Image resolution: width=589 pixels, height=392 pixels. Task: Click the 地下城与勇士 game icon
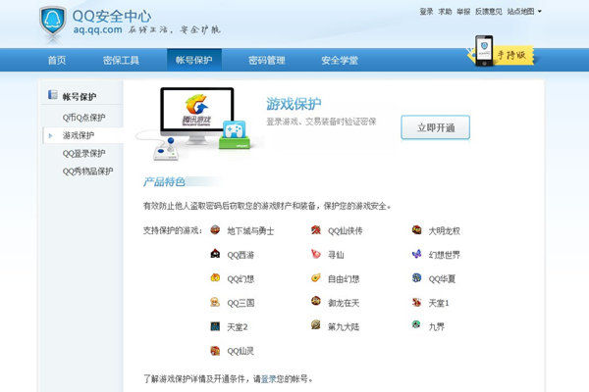click(215, 231)
